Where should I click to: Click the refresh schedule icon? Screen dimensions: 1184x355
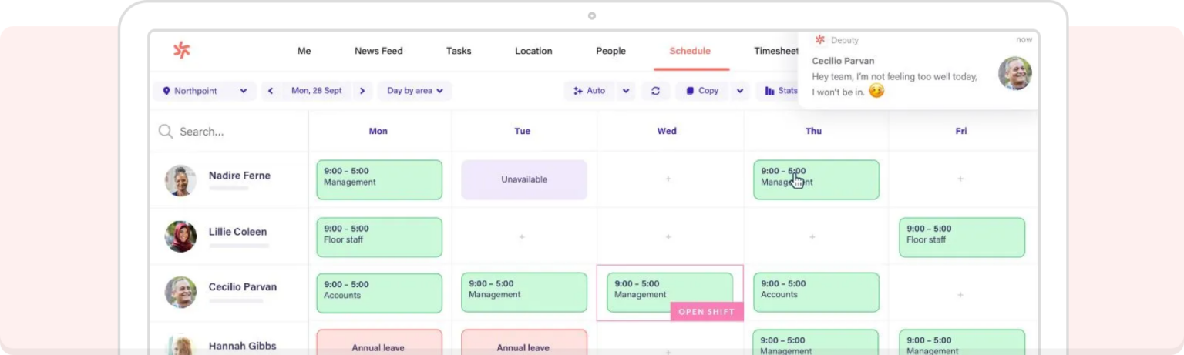(x=655, y=91)
